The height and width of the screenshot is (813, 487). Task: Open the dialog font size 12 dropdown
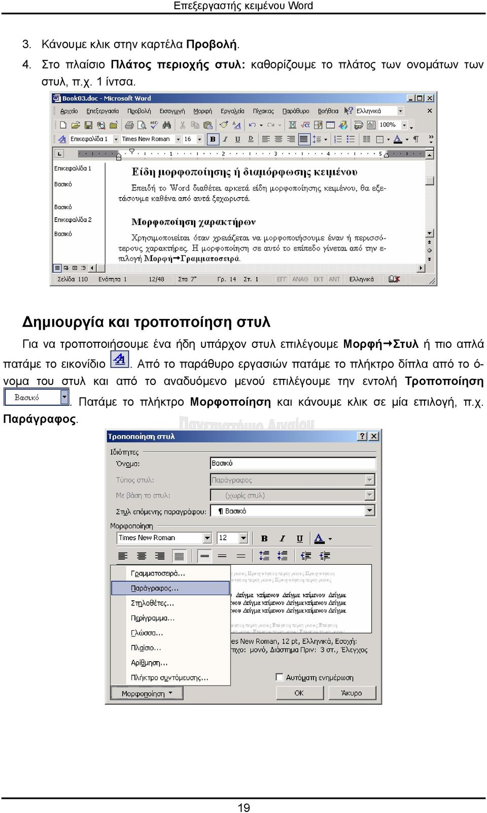(x=243, y=538)
